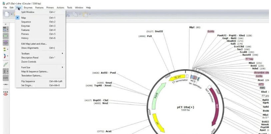Click the AsiSI - PvuI enzyme label
Viewport: 271px width, 134px height.
click(108, 73)
